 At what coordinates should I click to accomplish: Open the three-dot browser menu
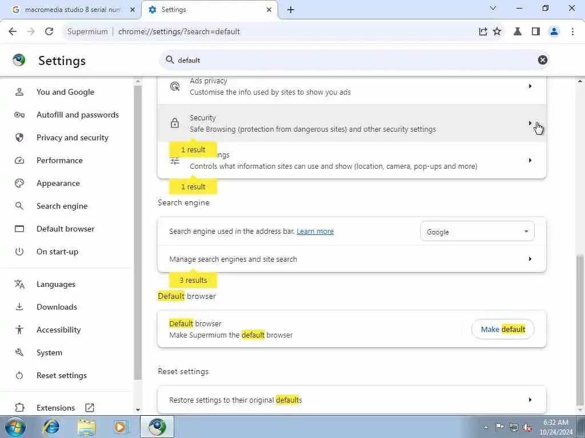(572, 32)
